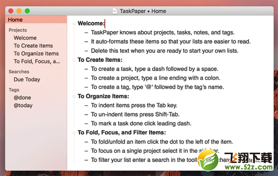Click the dash before 'To create a task'
The width and height of the screenshot is (278, 176).
86,69
